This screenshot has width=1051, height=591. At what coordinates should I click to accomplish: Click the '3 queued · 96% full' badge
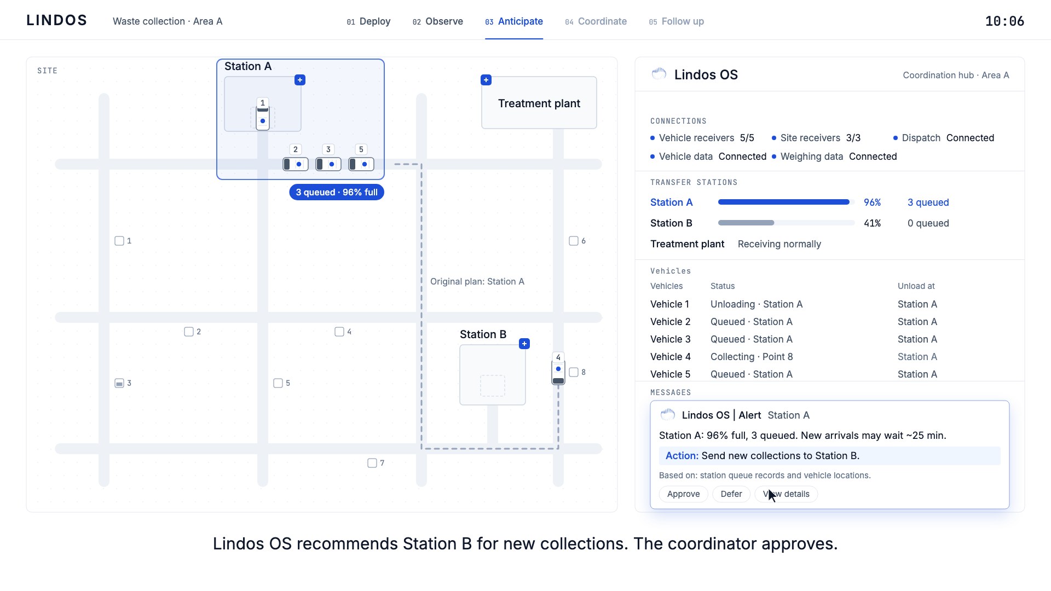point(337,192)
